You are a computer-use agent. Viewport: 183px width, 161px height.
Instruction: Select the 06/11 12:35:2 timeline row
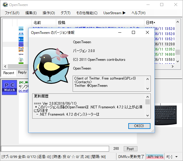(x=164, y=49)
